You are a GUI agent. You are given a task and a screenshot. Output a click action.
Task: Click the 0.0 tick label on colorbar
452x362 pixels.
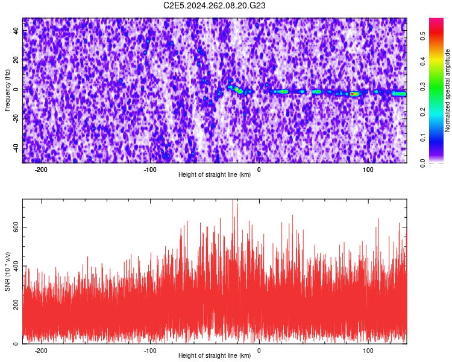tap(422, 163)
